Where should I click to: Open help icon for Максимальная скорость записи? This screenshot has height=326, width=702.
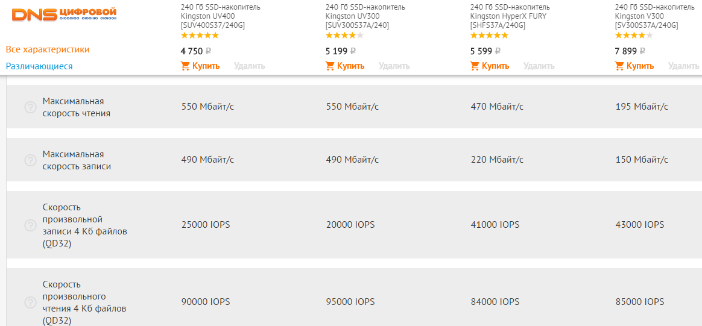30,160
